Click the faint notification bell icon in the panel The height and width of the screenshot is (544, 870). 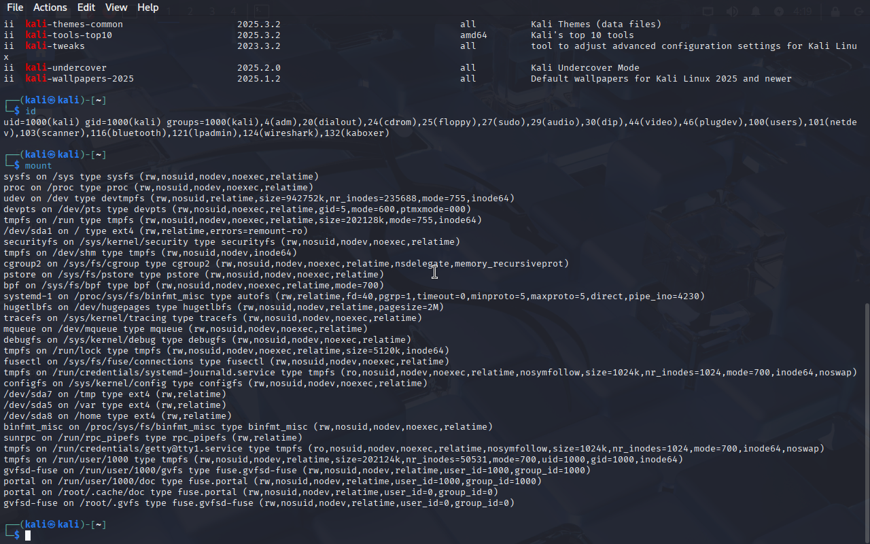click(x=756, y=12)
